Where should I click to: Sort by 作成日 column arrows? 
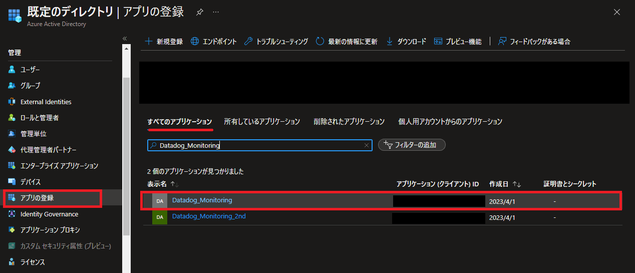coord(517,184)
